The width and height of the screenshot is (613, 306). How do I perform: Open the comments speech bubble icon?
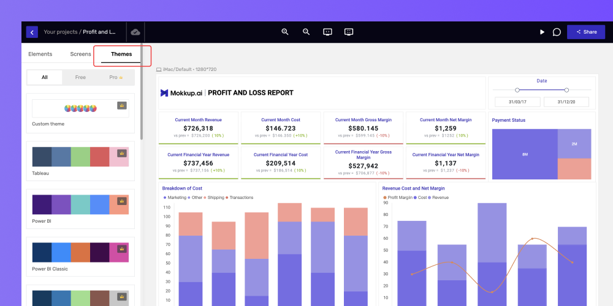click(x=557, y=32)
